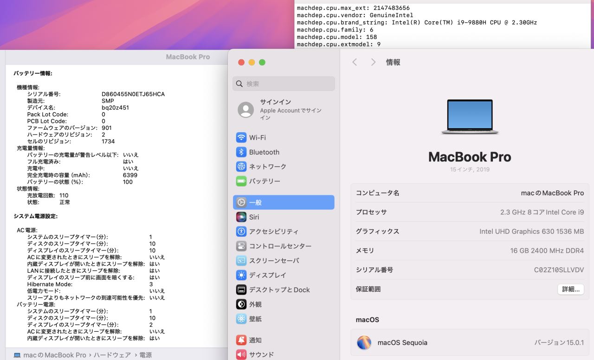Viewport: 594px width, 360px height.
Task: Open 通知 settings
Action: pyautogui.click(x=255, y=340)
